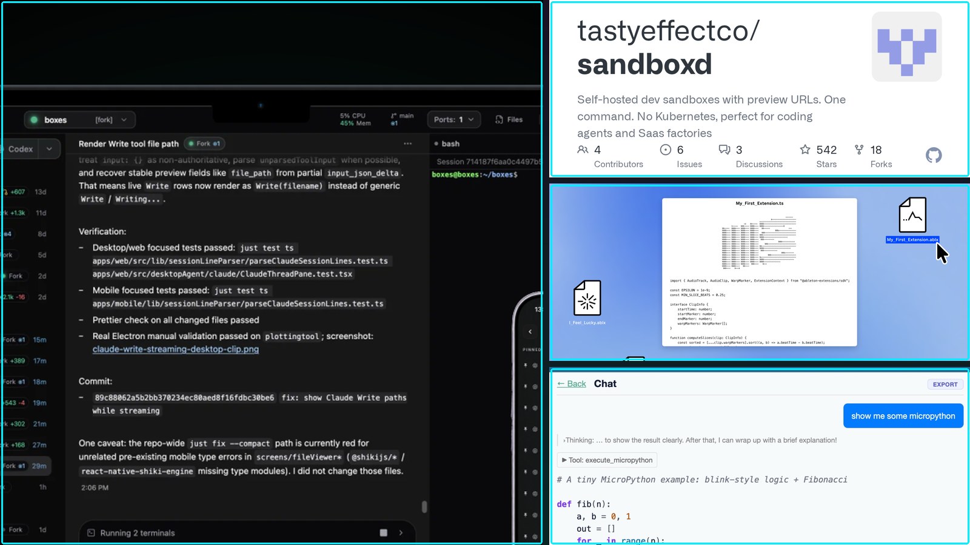This screenshot has height=545, width=970.
Task: Click the Fork •1 badge beside thread title
Action: coord(204,144)
